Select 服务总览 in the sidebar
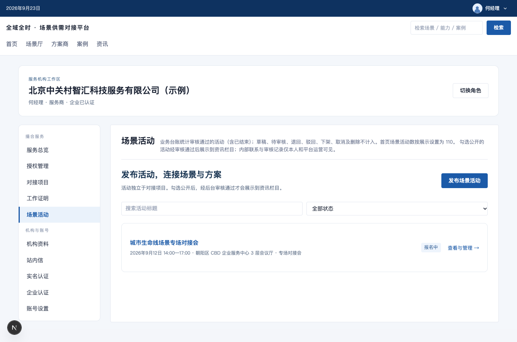The width and height of the screenshot is (517, 342). coord(59,150)
